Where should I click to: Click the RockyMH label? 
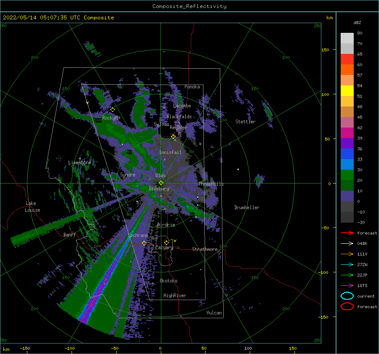[111, 118]
